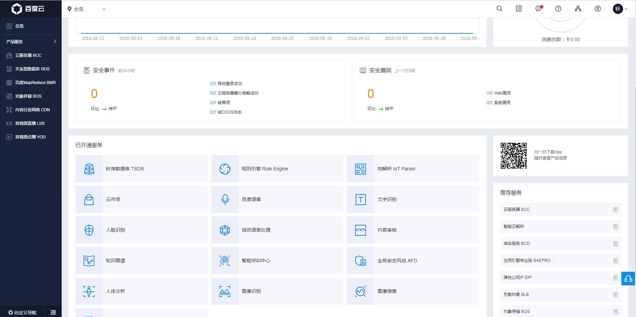The width and height of the screenshot is (636, 317).
Task: Collapse the sidebar with the menu icon
Action: pos(53,312)
